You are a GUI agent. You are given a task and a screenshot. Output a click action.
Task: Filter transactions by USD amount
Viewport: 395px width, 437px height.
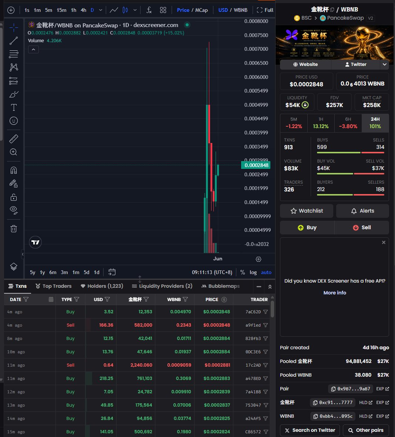point(107,299)
